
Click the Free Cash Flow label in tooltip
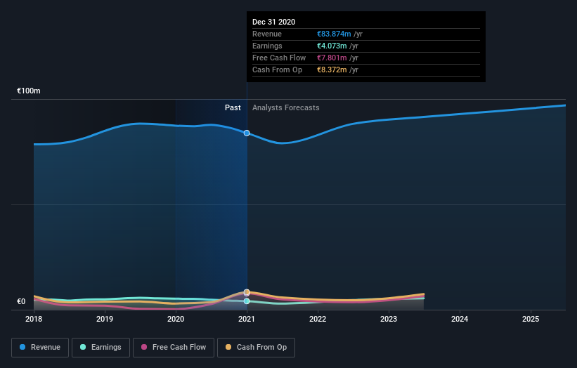[279, 58]
